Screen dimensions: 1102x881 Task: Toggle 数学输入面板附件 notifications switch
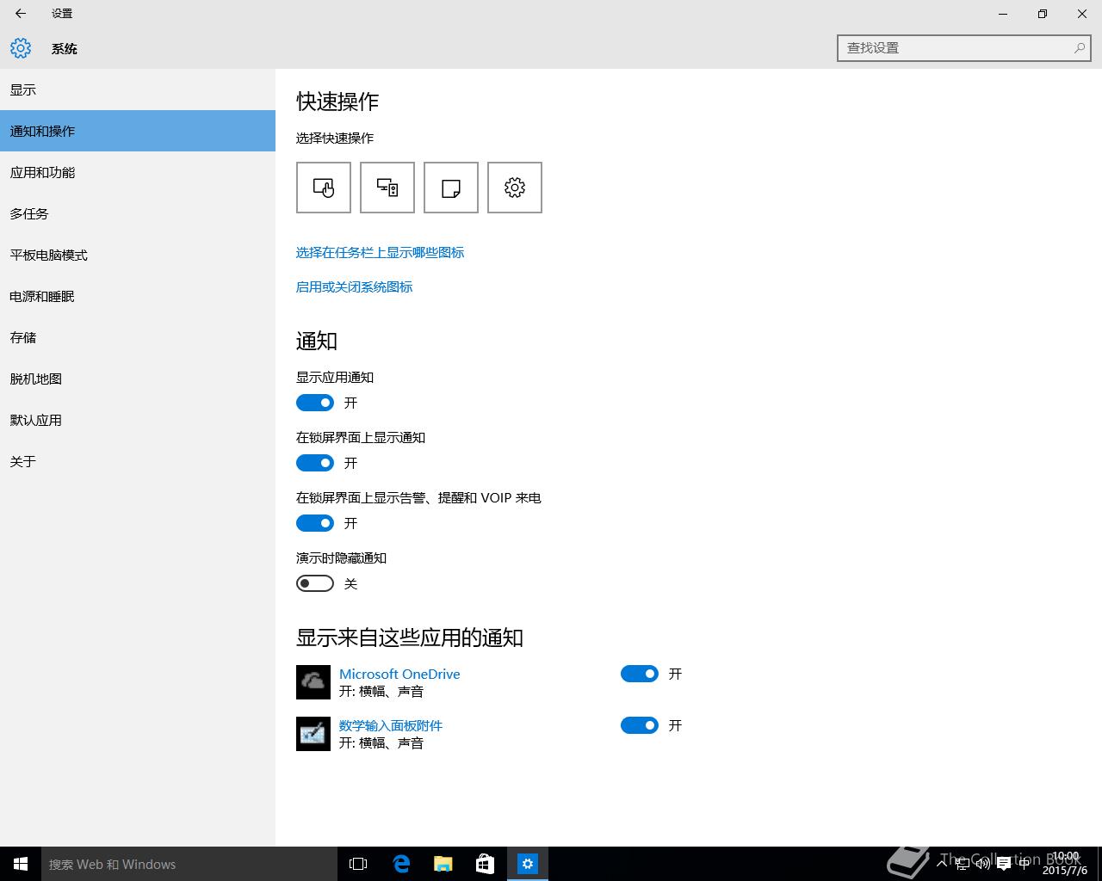click(640, 725)
